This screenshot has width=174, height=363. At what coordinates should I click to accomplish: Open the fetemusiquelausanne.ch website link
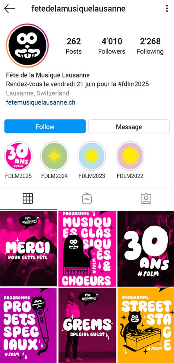[41, 102]
